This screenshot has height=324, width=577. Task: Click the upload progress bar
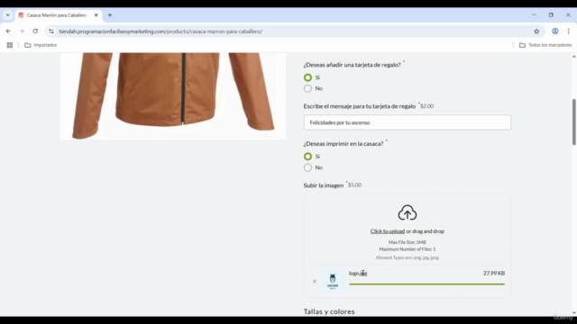coord(426,284)
